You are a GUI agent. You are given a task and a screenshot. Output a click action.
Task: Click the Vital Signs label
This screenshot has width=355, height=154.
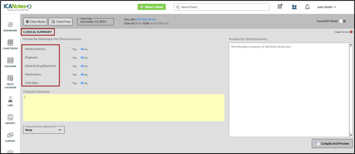click(32, 83)
